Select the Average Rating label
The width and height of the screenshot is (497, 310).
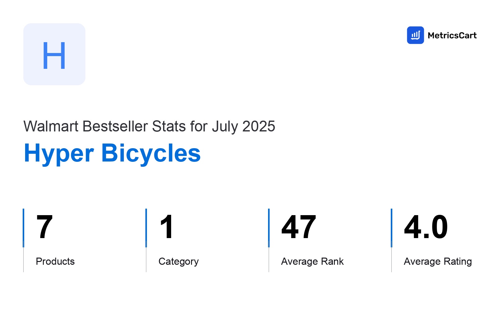438,262
